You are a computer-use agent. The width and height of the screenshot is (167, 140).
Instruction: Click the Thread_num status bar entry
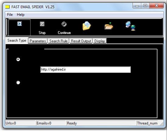pos(147,123)
